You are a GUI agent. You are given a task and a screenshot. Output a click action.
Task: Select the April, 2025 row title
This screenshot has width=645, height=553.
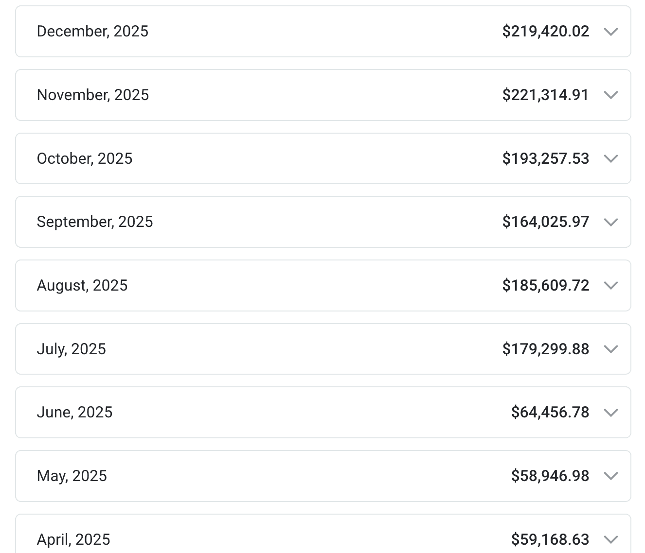pyautogui.click(x=73, y=539)
